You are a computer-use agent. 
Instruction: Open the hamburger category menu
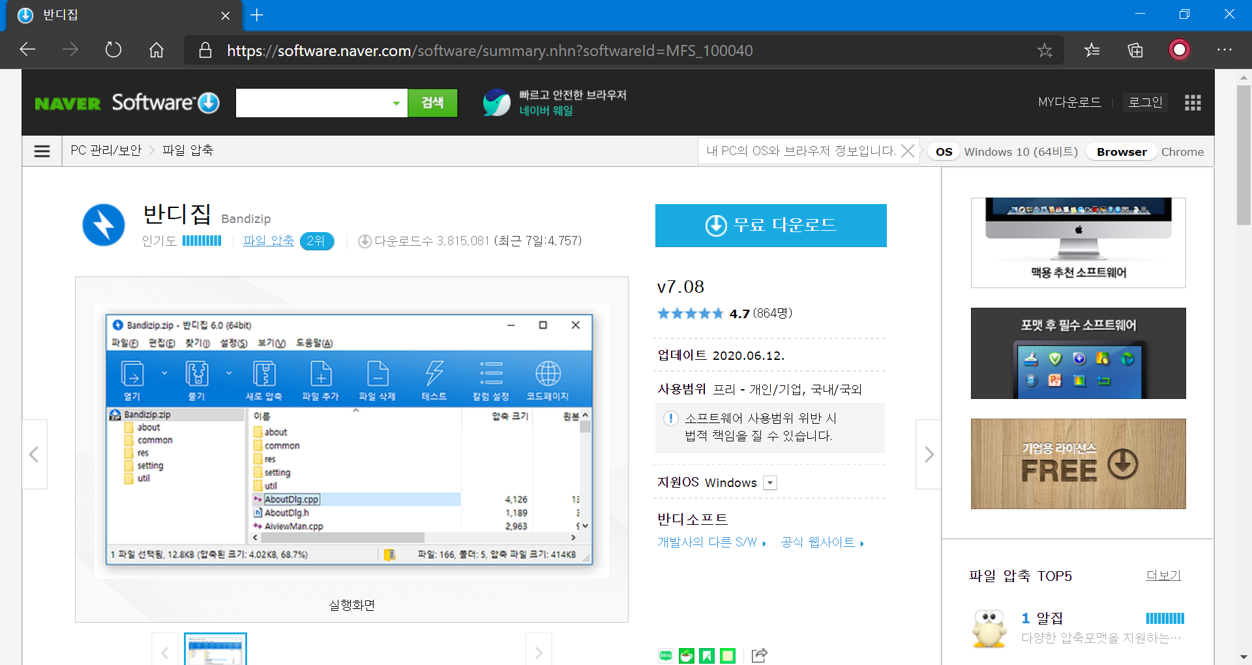42,151
